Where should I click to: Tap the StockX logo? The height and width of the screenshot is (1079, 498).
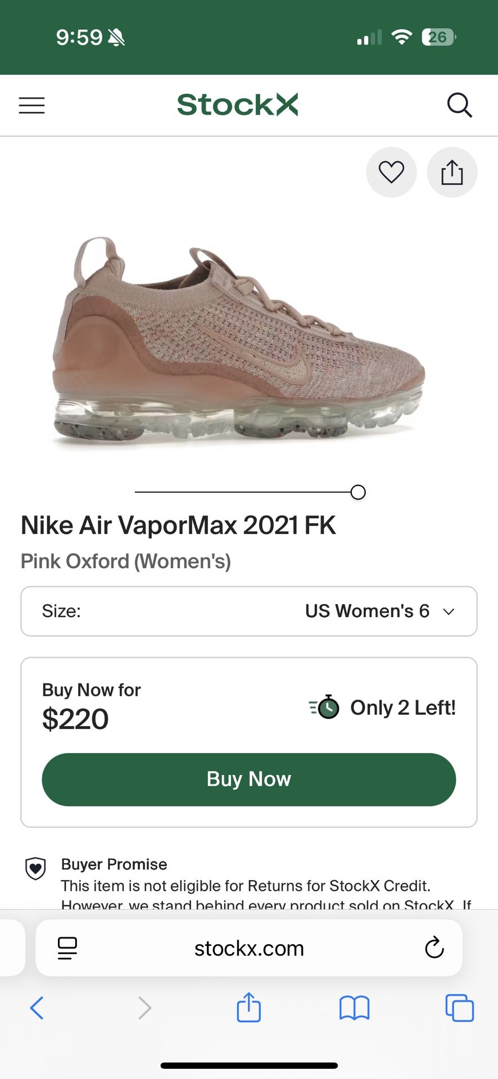237,105
